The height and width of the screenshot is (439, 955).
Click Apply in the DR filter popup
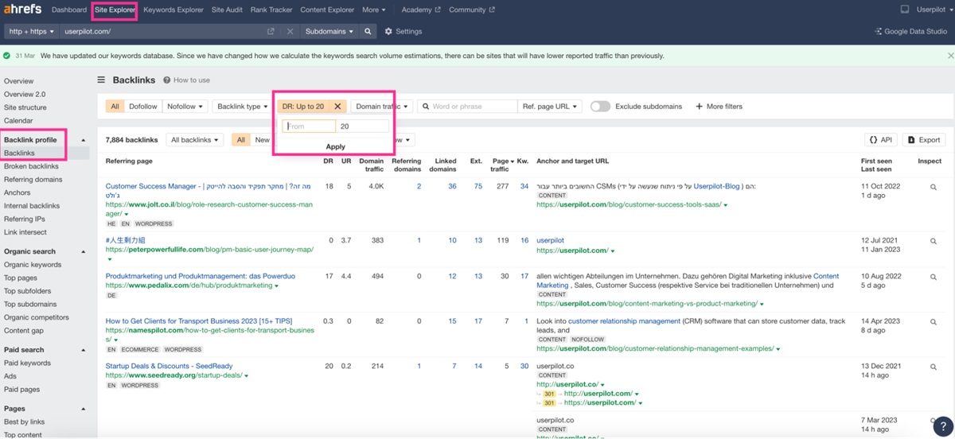tap(336, 146)
